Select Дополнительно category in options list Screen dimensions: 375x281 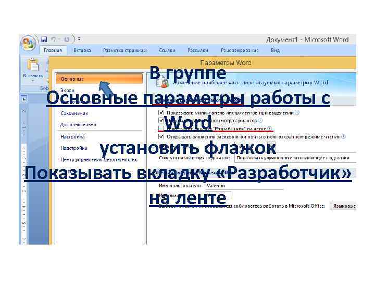99,124
